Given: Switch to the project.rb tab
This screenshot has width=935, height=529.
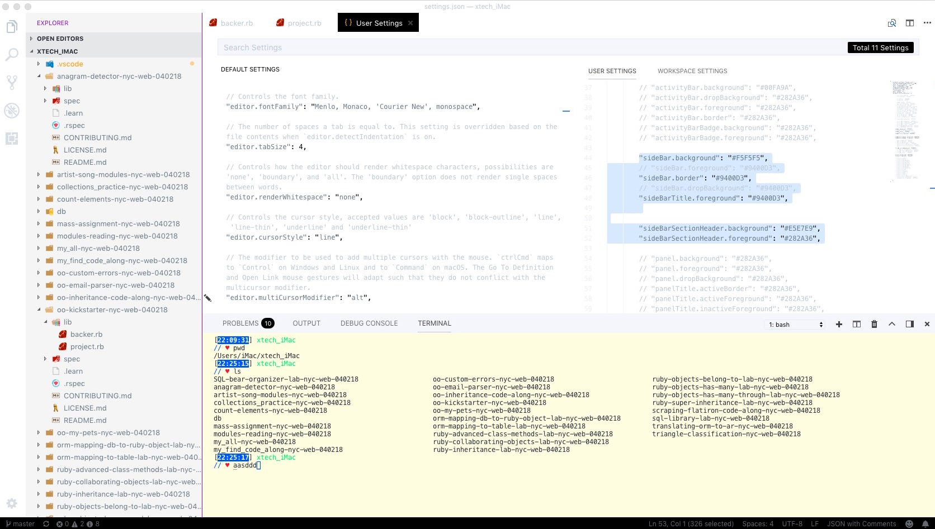Looking at the screenshot, I should [304, 23].
